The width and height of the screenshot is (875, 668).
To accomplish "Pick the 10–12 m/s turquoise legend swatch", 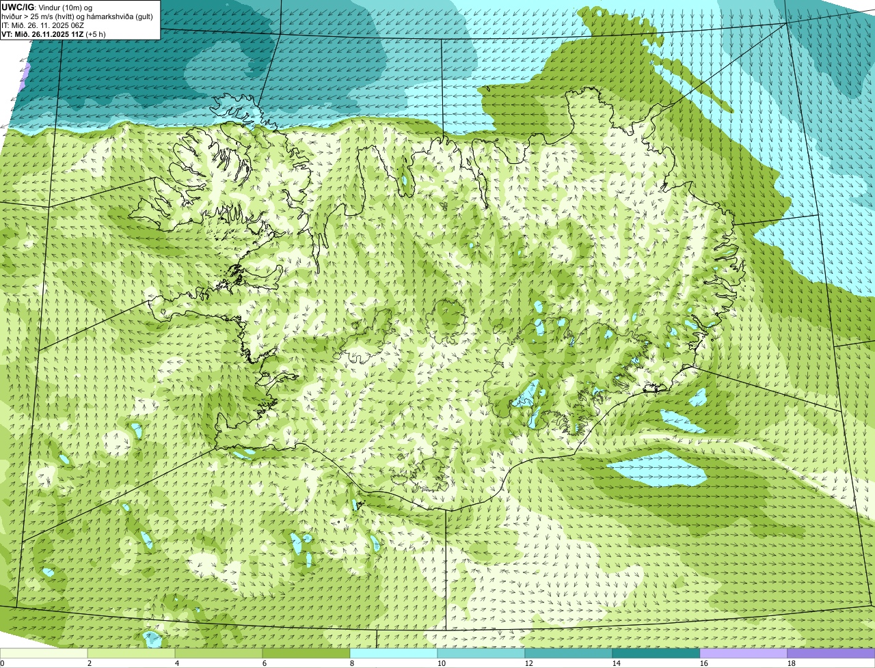I will coord(481,653).
